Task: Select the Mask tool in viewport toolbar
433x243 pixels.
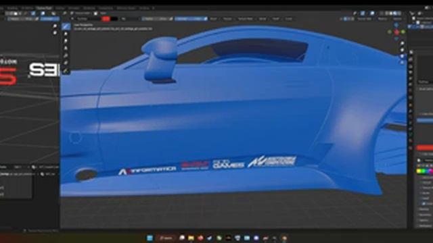Action: coord(66,63)
